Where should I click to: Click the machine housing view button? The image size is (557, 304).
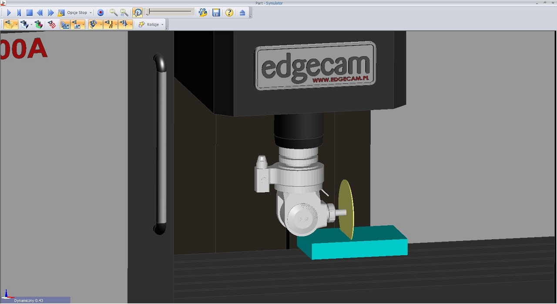coord(76,24)
